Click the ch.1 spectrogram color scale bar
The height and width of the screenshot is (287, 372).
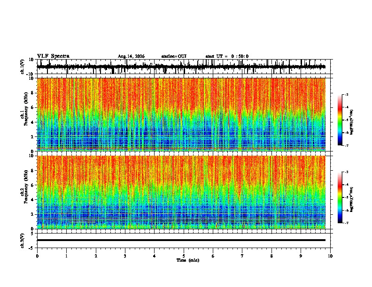pyautogui.click(x=340, y=120)
